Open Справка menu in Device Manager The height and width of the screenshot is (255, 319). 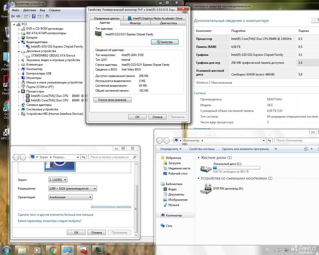54,10
